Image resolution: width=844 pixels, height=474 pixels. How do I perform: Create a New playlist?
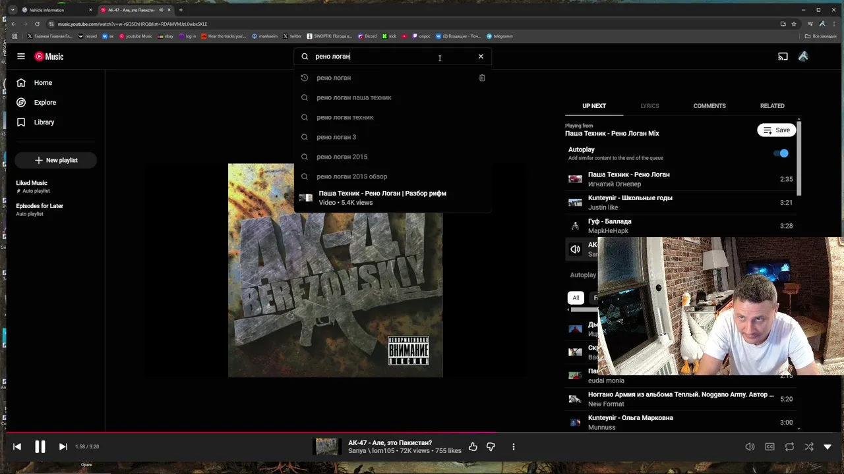[55, 160]
